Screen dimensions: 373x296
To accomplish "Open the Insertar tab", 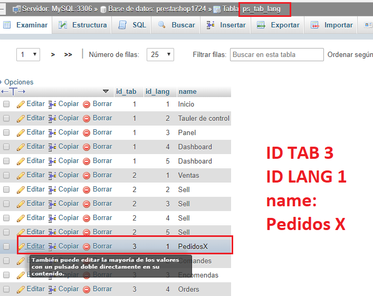I will pos(226,25).
